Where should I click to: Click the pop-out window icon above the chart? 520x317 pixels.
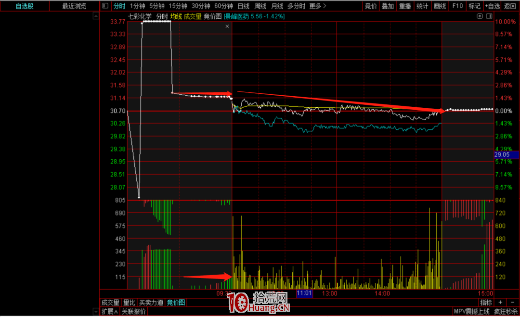click(x=480, y=16)
